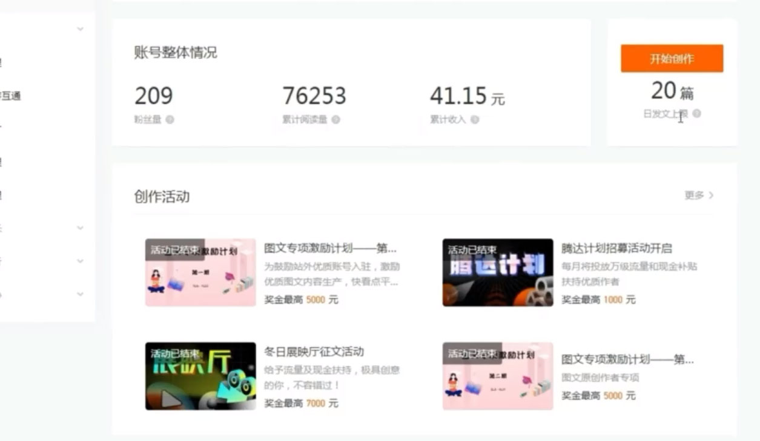Expand the collapsed section at sidebar top
The image size is (760, 441).
tap(80, 28)
